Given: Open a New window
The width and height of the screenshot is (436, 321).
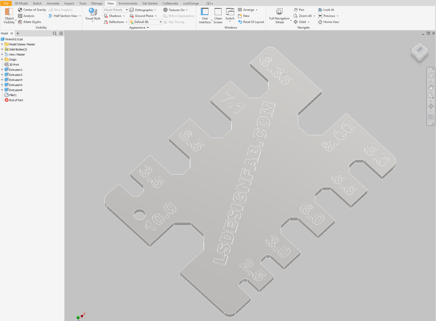Looking at the screenshot, I should 244,16.
